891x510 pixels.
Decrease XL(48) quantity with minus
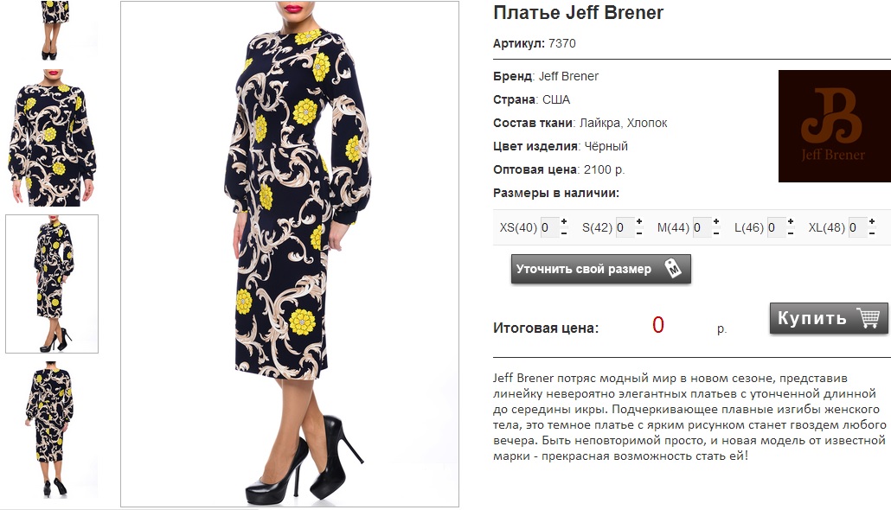[872, 233]
